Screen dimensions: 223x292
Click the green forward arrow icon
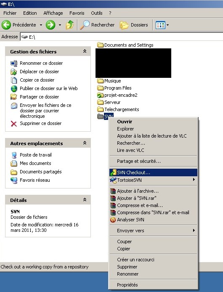50,25
